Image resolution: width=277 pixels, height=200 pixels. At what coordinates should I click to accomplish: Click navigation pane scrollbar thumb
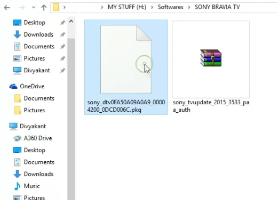coord(71,119)
